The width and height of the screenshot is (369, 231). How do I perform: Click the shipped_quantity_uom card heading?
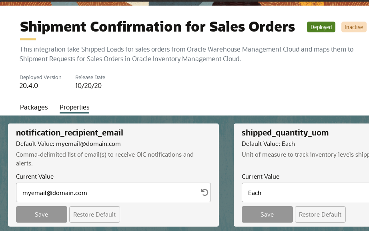(x=285, y=133)
